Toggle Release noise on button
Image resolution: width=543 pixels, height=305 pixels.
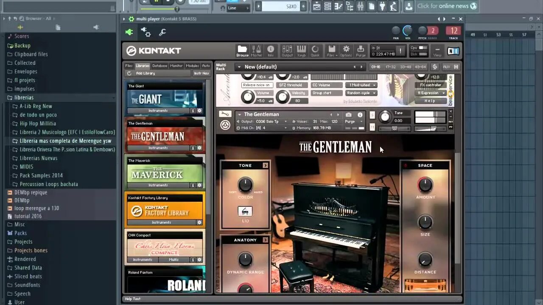pos(257,85)
